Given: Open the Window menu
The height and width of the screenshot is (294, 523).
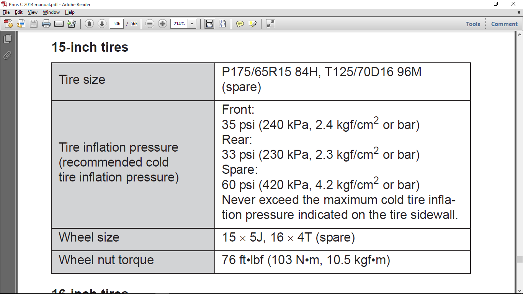Looking at the screenshot, I should click(51, 12).
